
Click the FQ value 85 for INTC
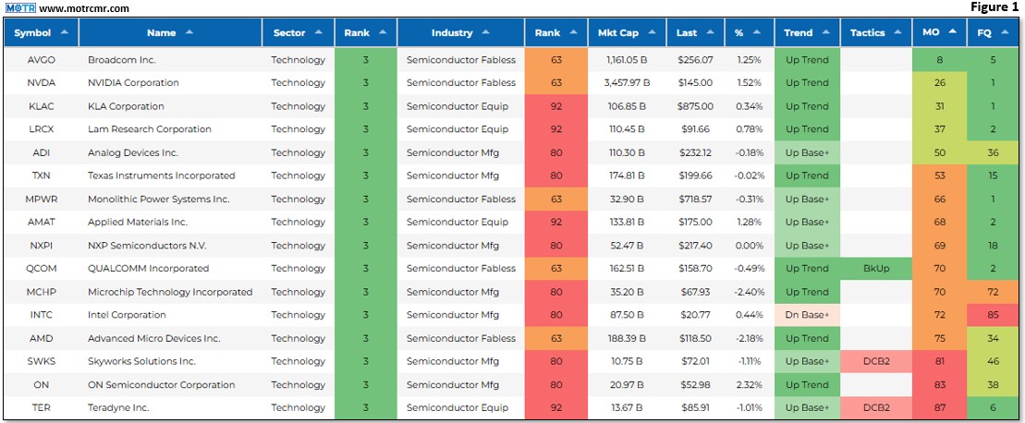993,315
